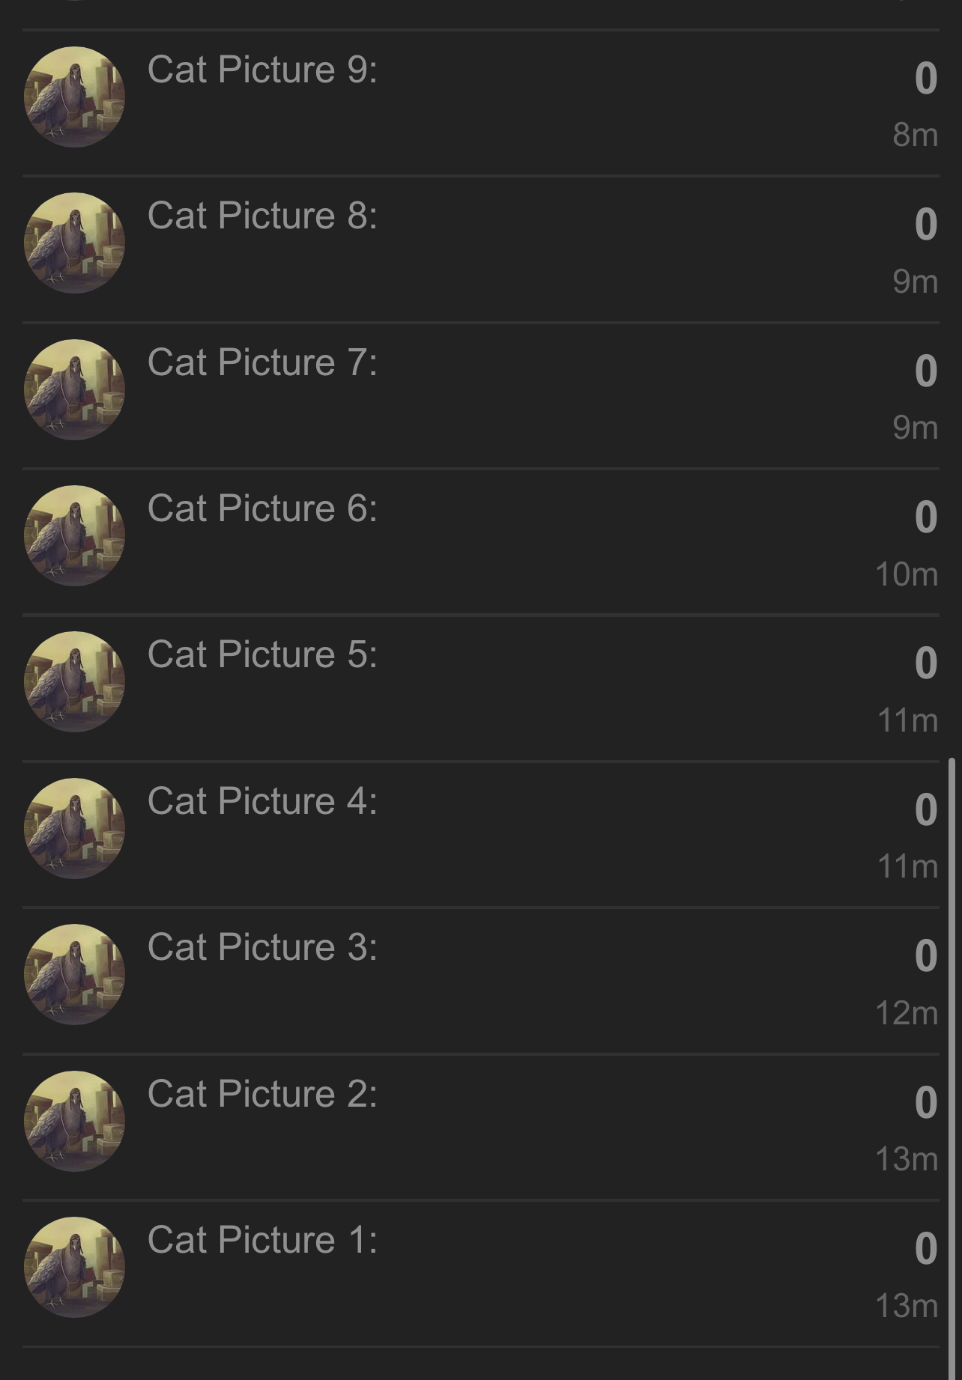Tap the avatar on Cat Picture 4 row
962x1380 pixels.
(74, 829)
